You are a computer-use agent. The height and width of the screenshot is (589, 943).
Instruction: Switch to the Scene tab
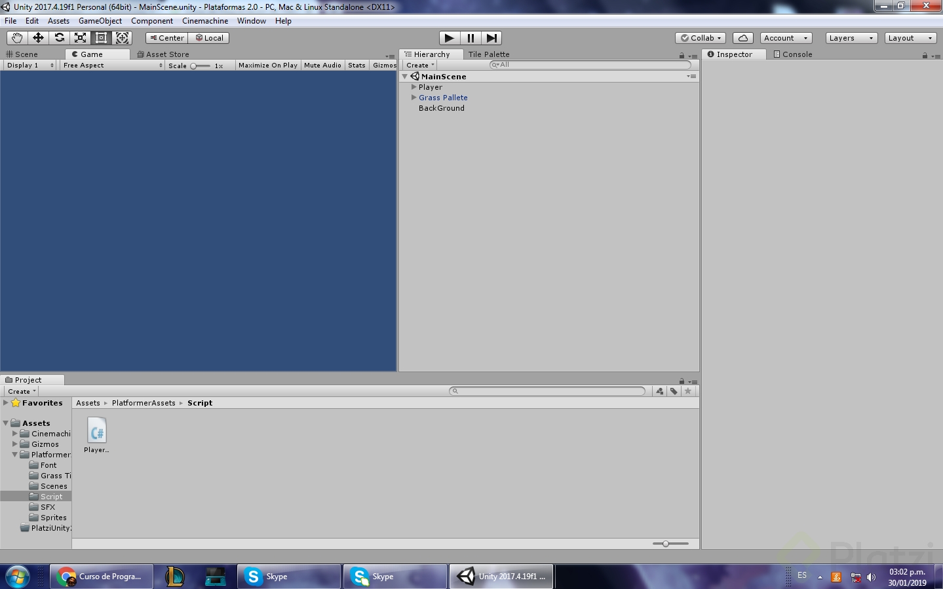point(22,54)
